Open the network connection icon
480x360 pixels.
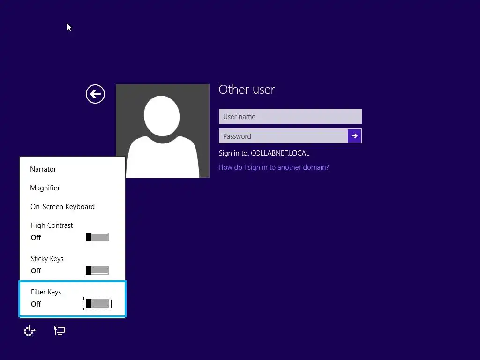click(60, 330)
